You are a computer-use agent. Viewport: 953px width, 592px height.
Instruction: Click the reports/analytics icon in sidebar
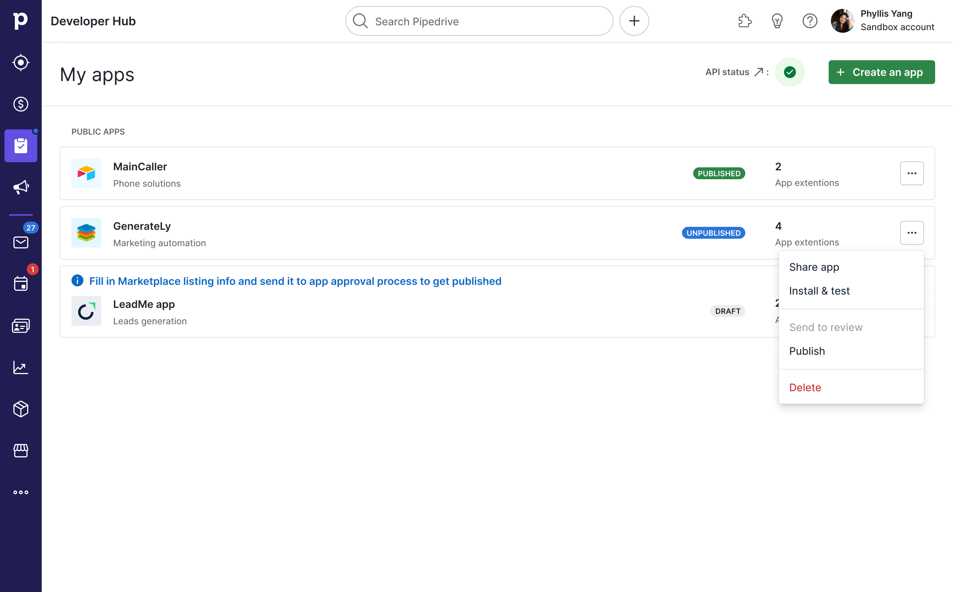coord(21,368)
